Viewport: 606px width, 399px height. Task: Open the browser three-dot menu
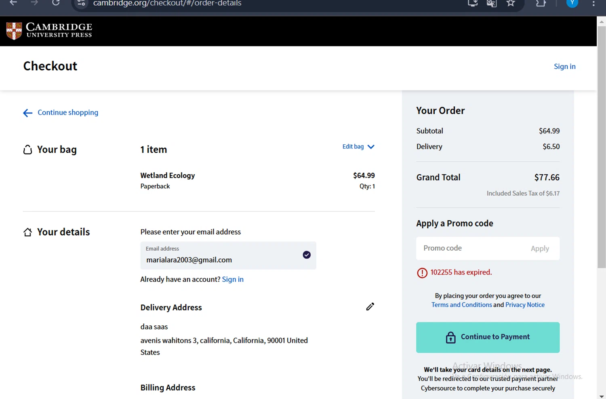click(x=593, y=3)
